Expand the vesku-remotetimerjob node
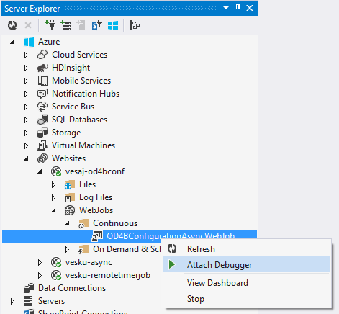 coord(40,275)
